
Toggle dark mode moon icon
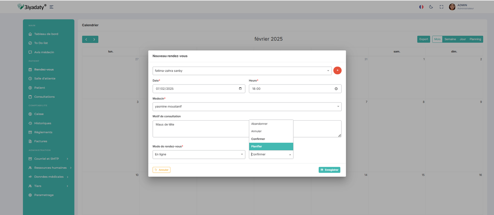(431, 7)
